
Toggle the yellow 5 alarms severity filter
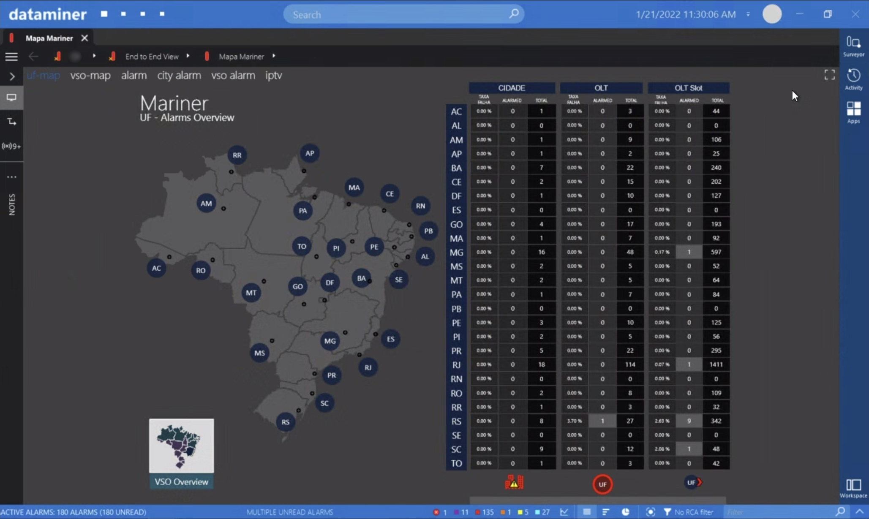click(x=523, y=512)
